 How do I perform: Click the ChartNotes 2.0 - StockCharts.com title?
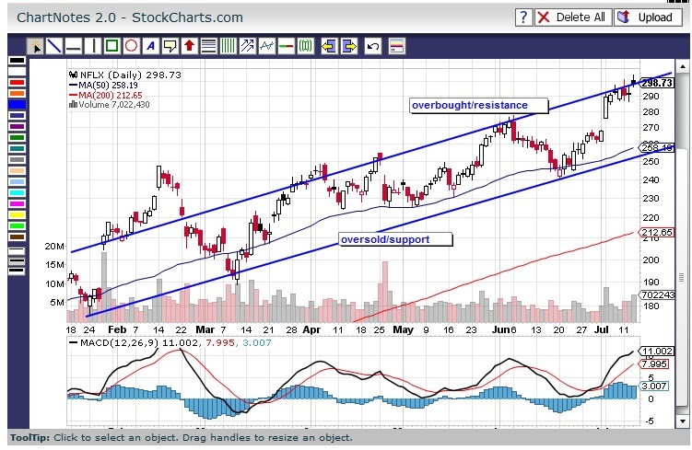[x=130, y=17]
